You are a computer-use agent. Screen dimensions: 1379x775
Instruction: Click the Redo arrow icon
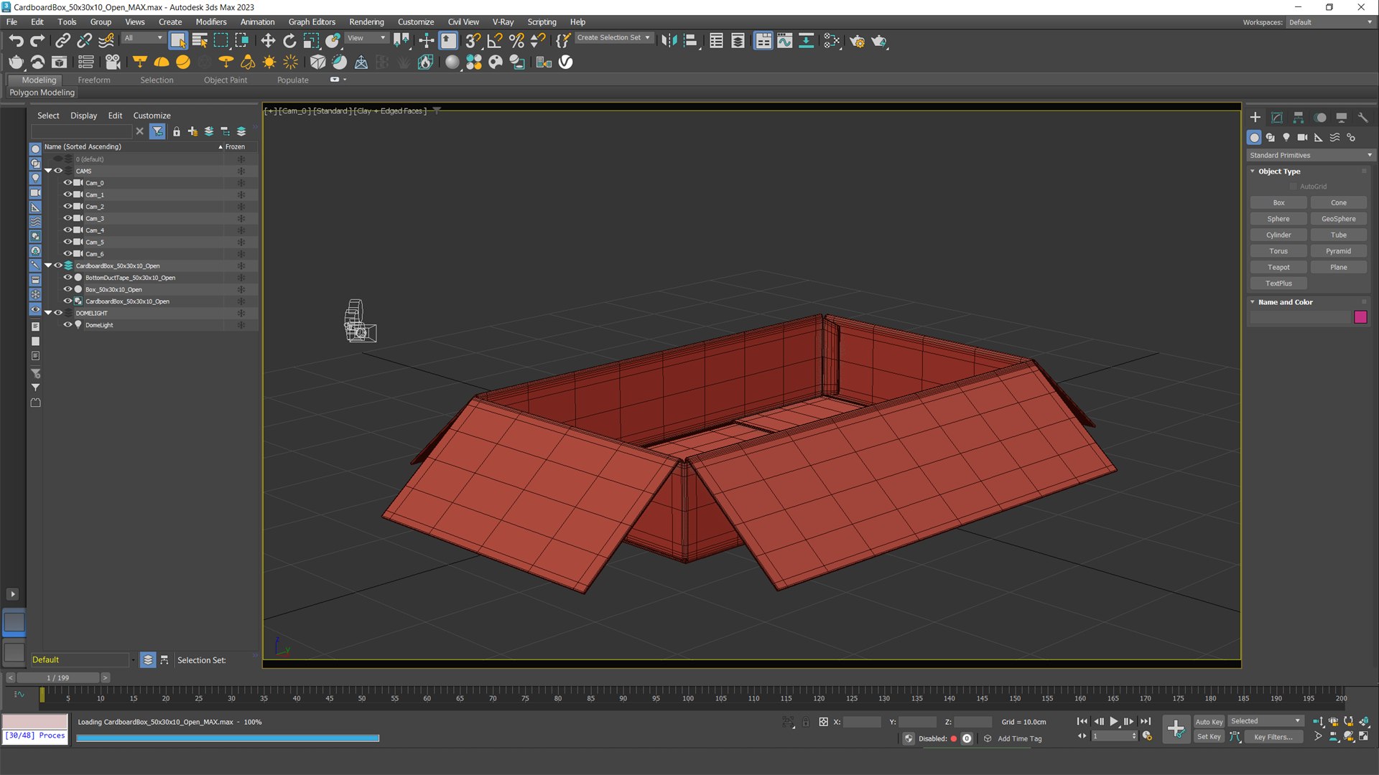[37, 41]
